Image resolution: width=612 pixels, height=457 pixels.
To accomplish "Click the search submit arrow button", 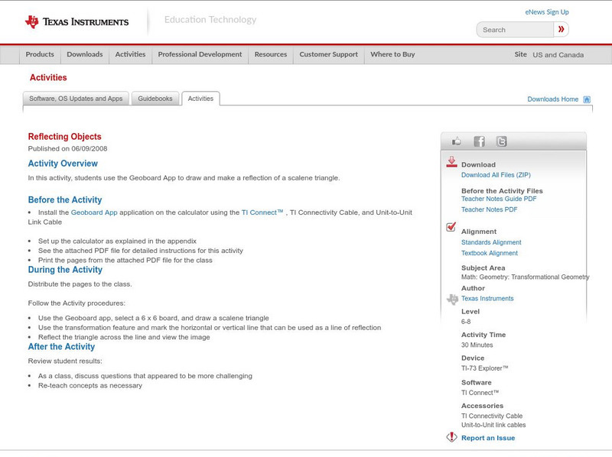I will click(562, 30).
